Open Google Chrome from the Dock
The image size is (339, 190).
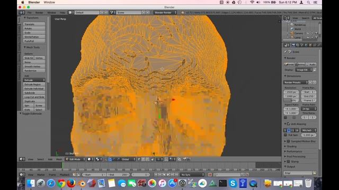point(61,183)
